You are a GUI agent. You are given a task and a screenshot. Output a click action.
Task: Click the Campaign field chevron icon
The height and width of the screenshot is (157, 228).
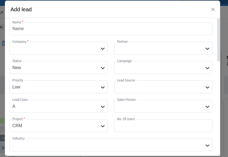[x=207, y=68]
